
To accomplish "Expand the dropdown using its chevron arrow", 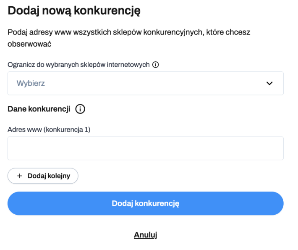I will click(x=269, y=83).
